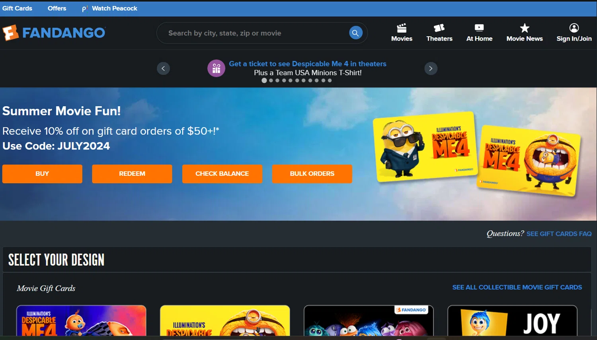Open the Despicable Me 4 ticket promo link
This screenshot has height=340, width=597.
(x=308, y=64)
